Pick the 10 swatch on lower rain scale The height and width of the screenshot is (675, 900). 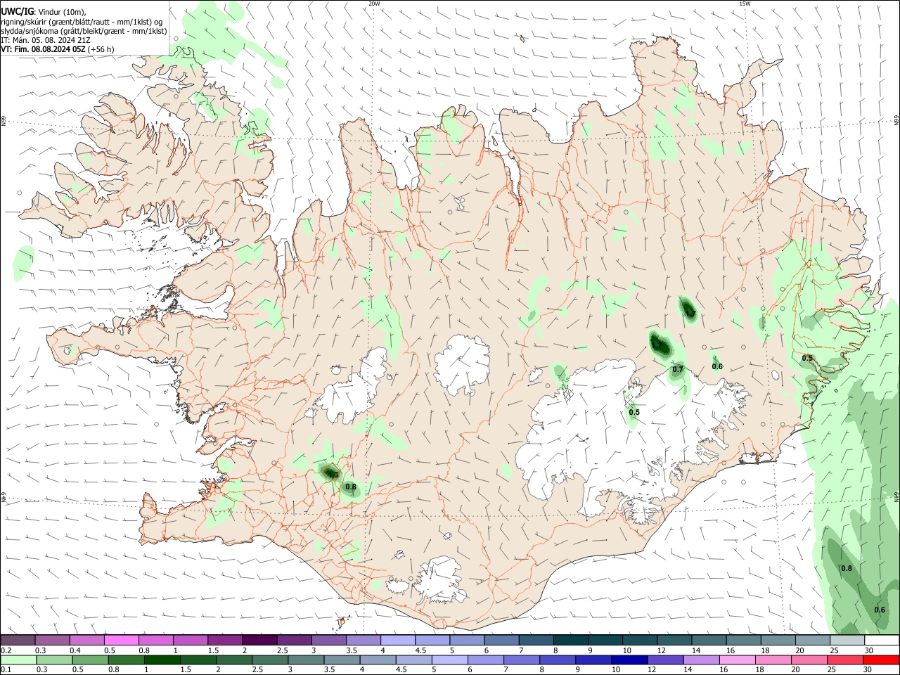point(629,660)
